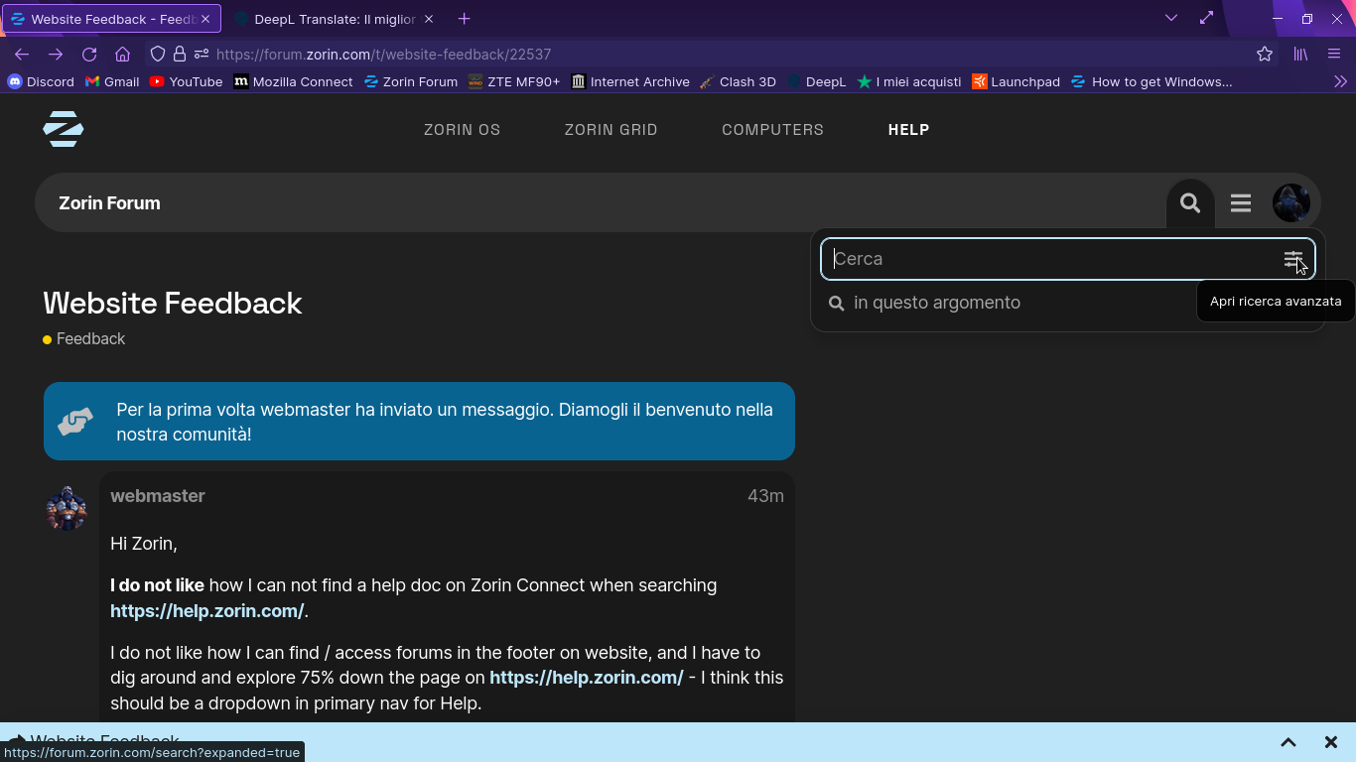Screen dimensions: 1356x762
Task: Click the 43m post timestamp
Action: (765, 496)
